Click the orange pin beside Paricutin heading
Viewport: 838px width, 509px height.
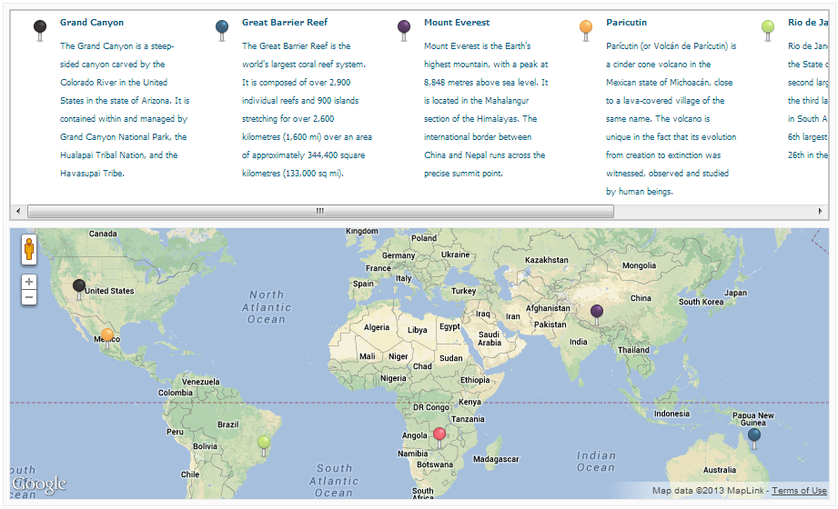586,30
